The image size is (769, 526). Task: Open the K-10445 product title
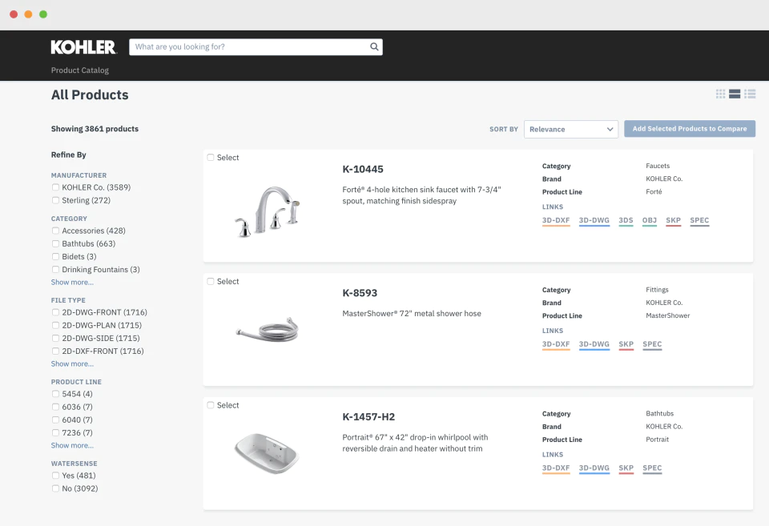coord(363,169)
